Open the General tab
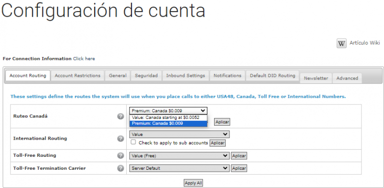Viewport: 384px width, 188px height. 118,76
